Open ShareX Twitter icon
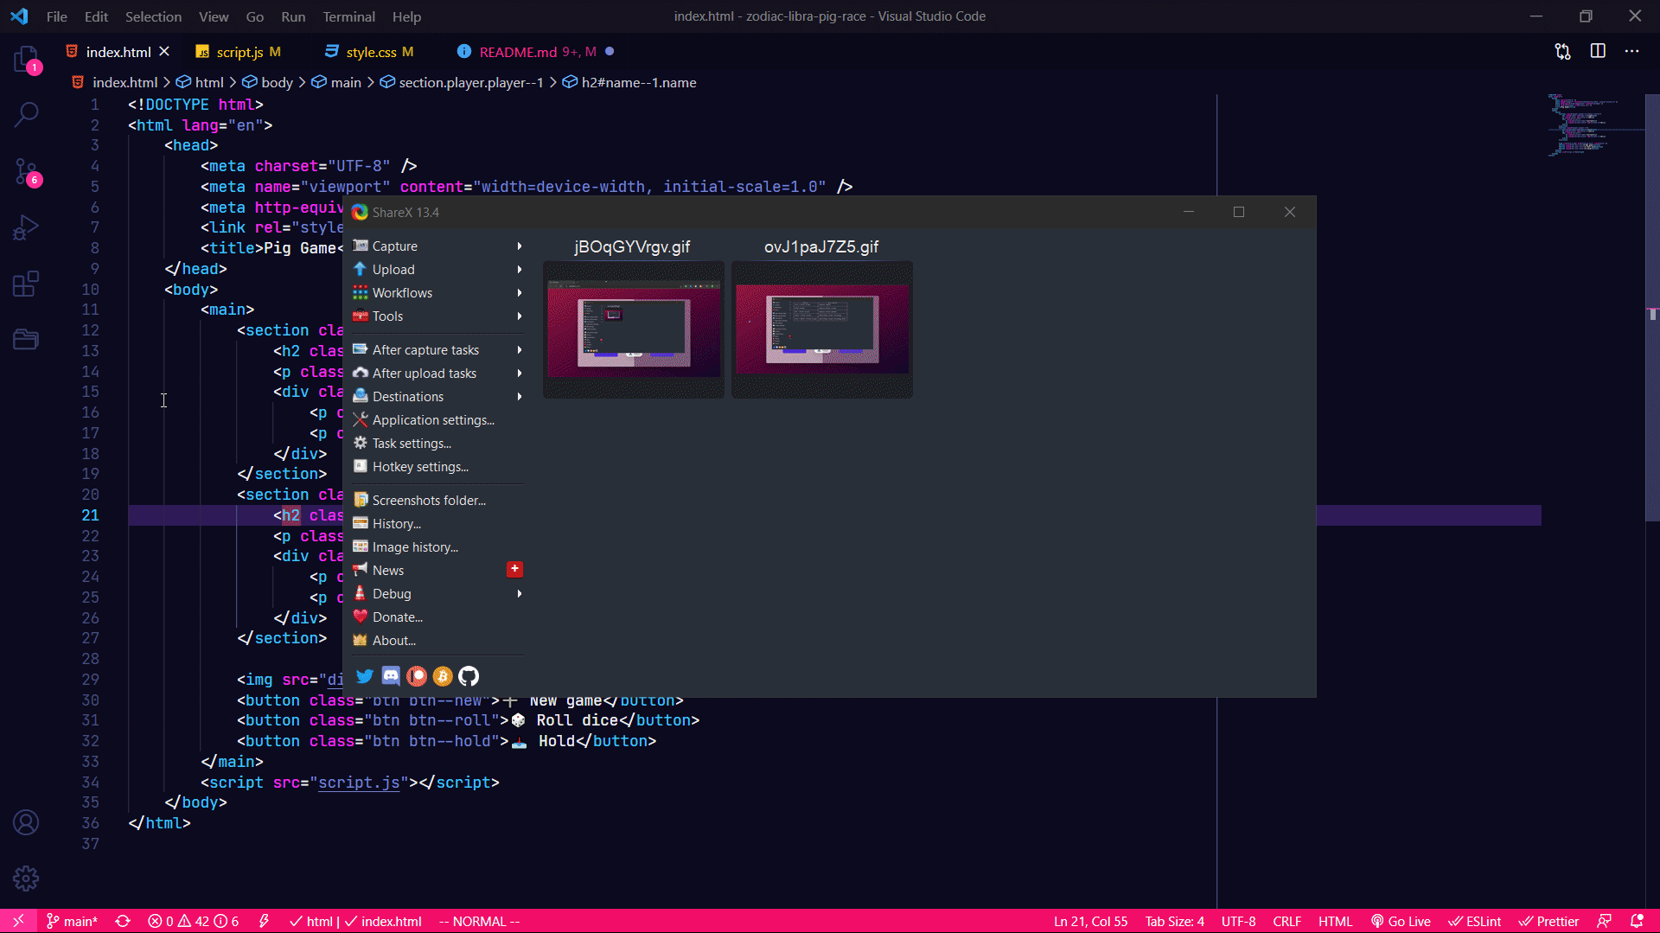Viewport: 1660px width, 933px height. pyautogui.click(x=365, y=676)
